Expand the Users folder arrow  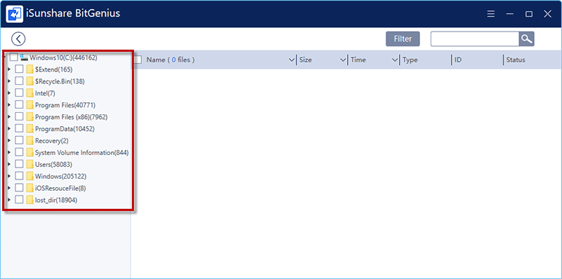tap(9, 164)
